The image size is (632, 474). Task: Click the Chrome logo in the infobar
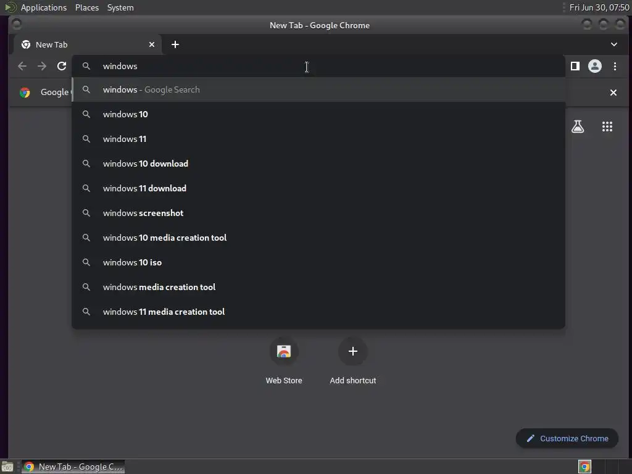(25, 93)
